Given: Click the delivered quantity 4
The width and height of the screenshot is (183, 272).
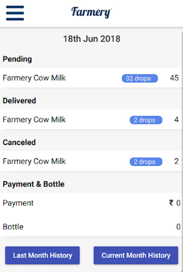Looking at the screenshot, I should 176,120.
